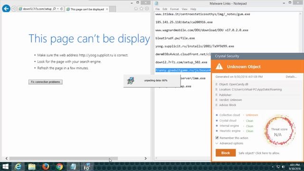Open the address bar dropdown arrow
Screen dimensions: 304x171
click(x=58, y=9)
